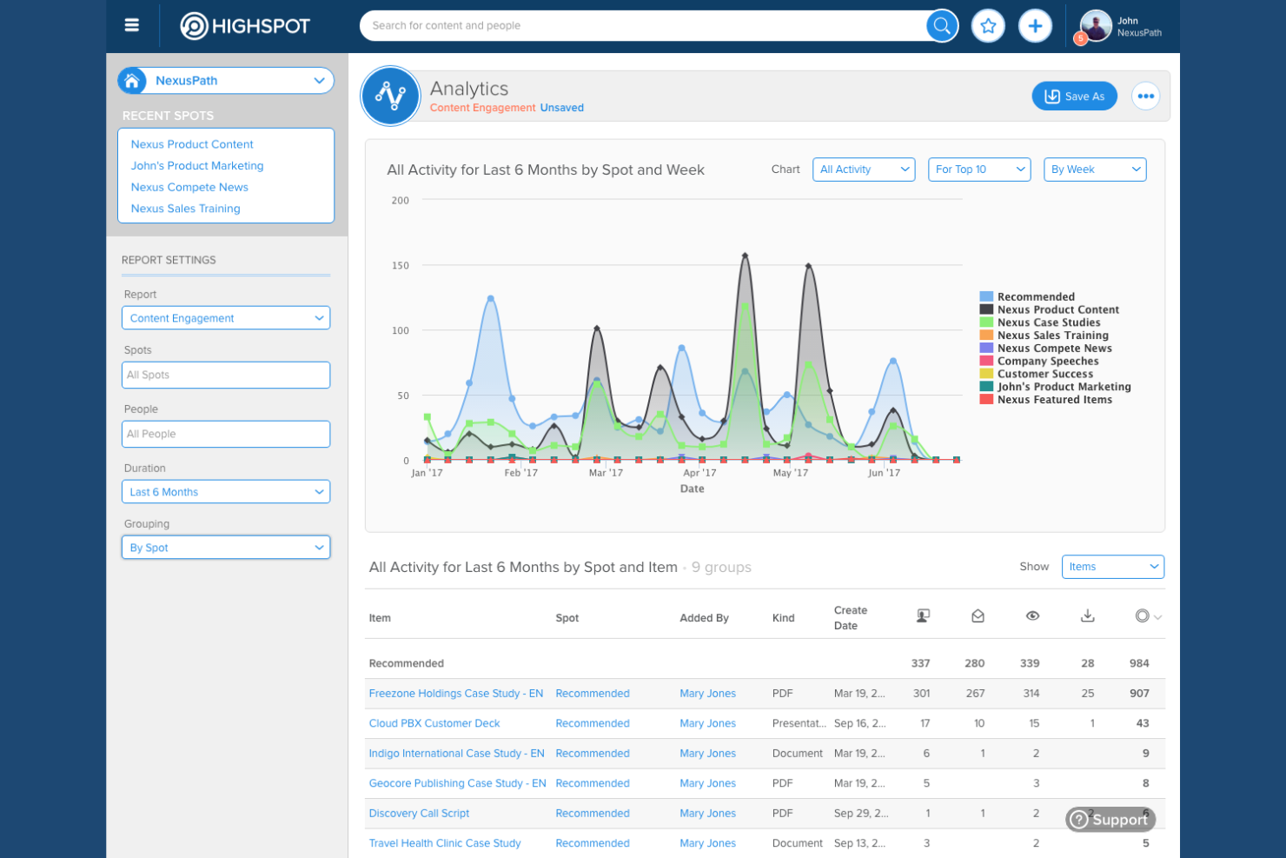Open Cloud PBX Customer Deck item
The height and width of the screenshot is (858, 1286).
point(434,723)
